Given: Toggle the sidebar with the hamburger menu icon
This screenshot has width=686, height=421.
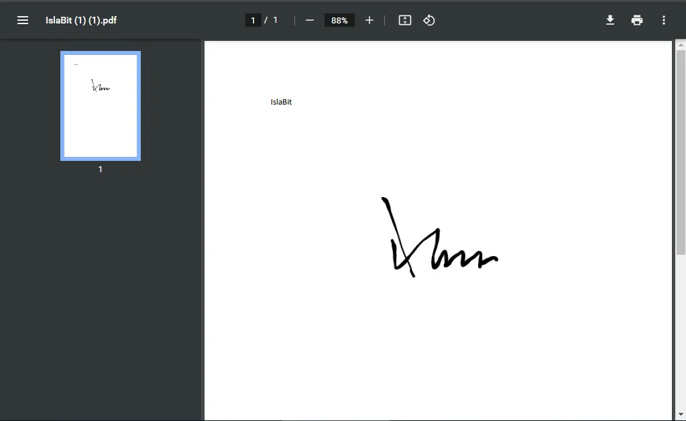Looking at the screenshot, I should click(x=23, y=20).
